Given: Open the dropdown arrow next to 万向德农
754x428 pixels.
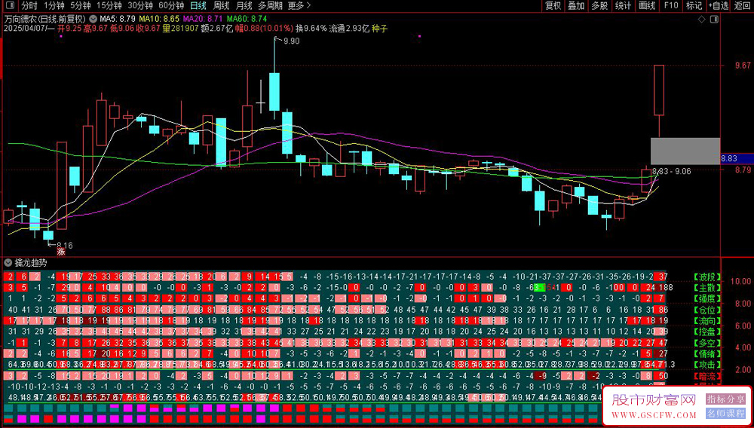Looking at the screenshot, I should click(x=92, y=19).
